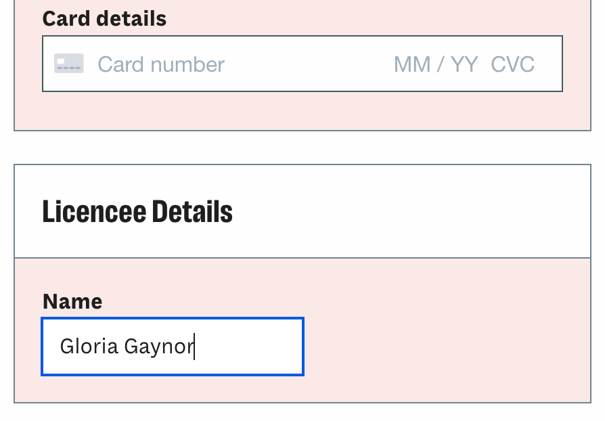
Task: Click the pink area right of Name field
Action: (x=440, y=346)
